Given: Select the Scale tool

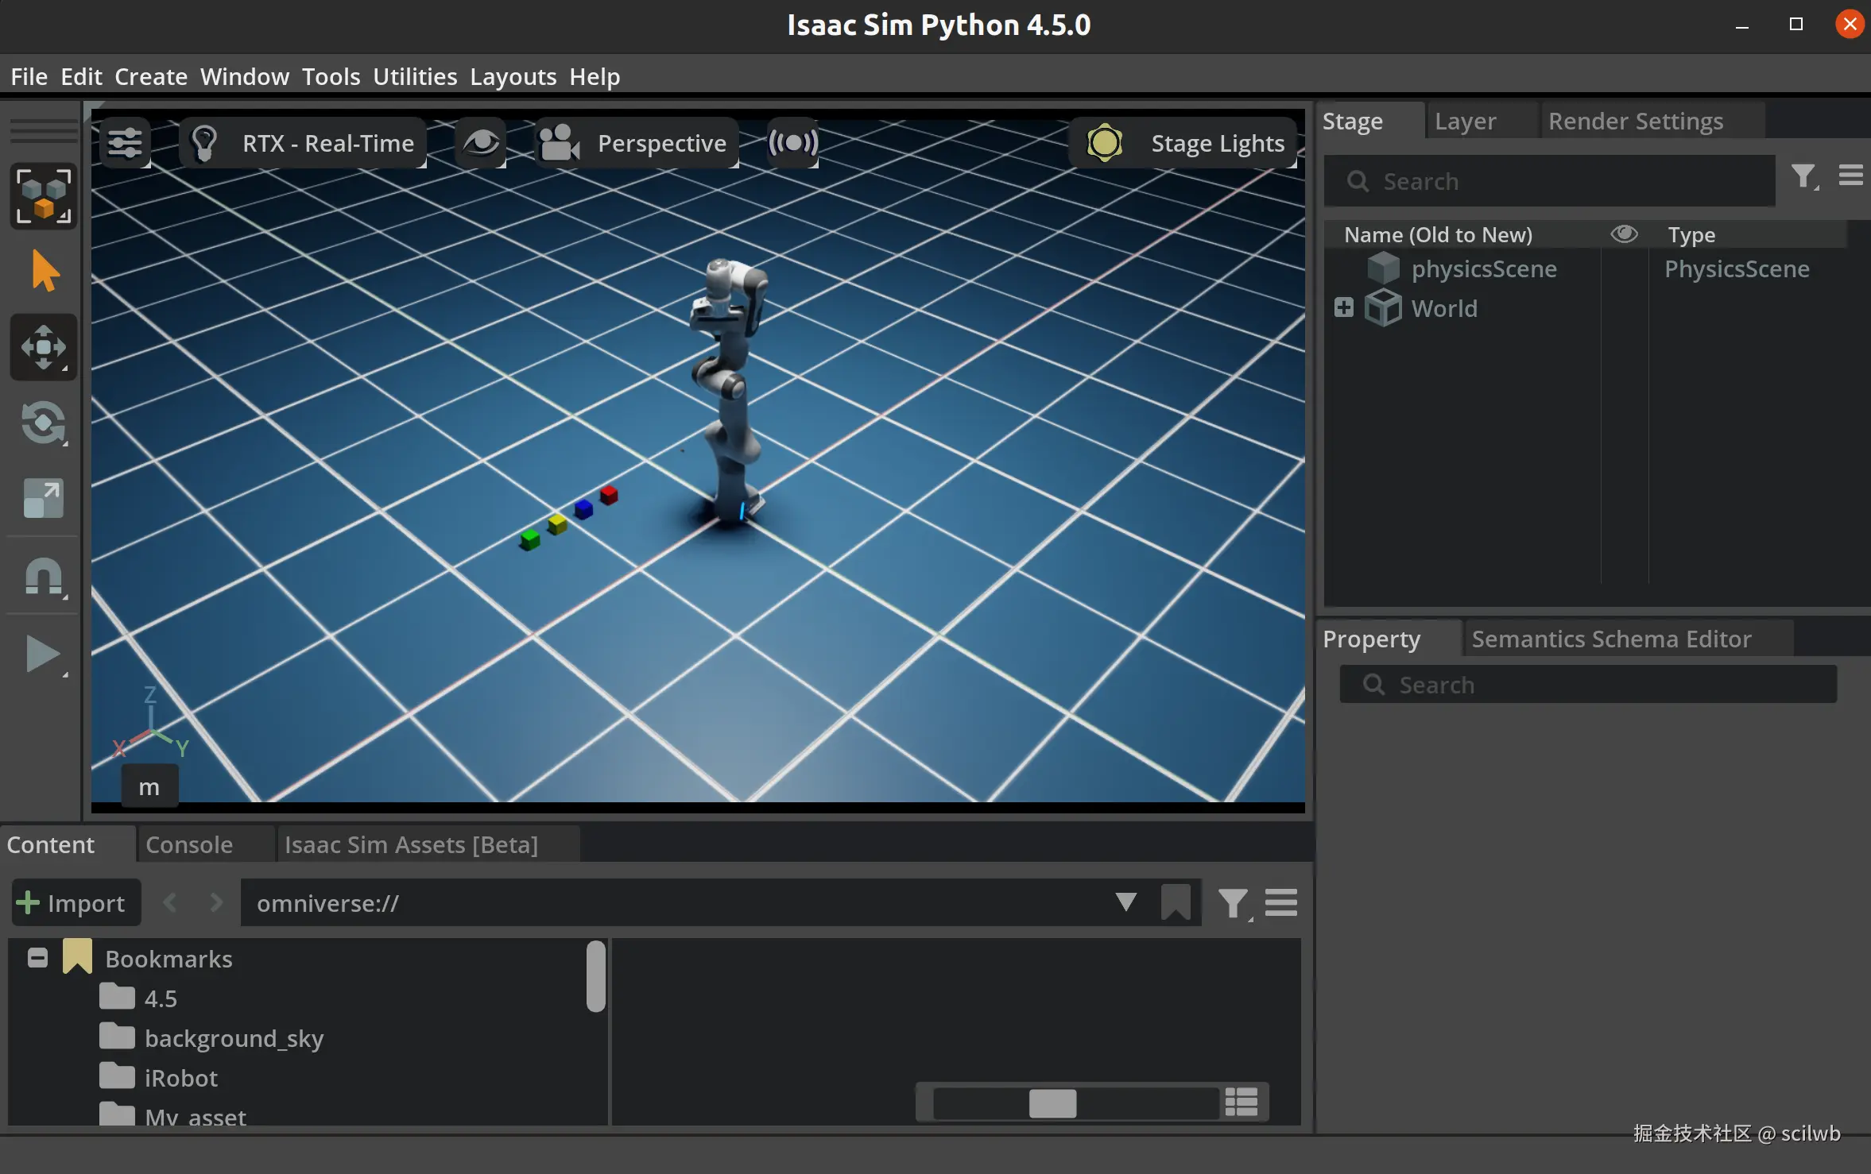Looking at the screenshot, I should point(43,499).
